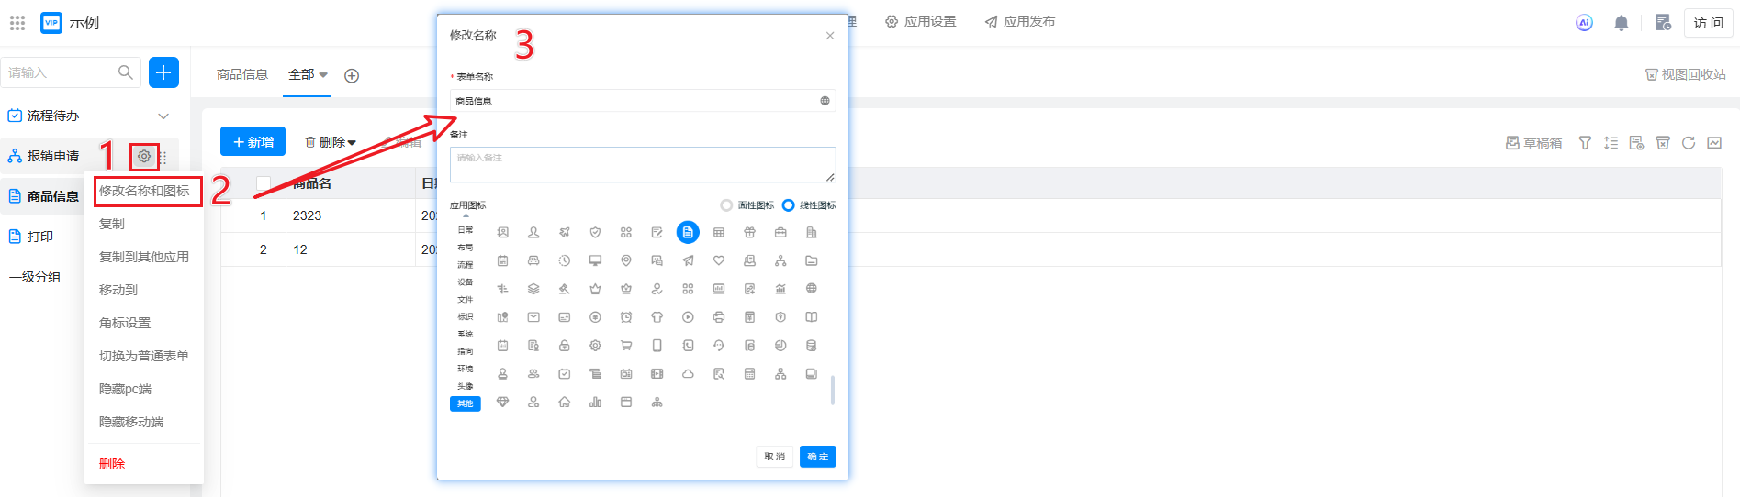Select the 线性图标 radio option

tap(788, 205)
